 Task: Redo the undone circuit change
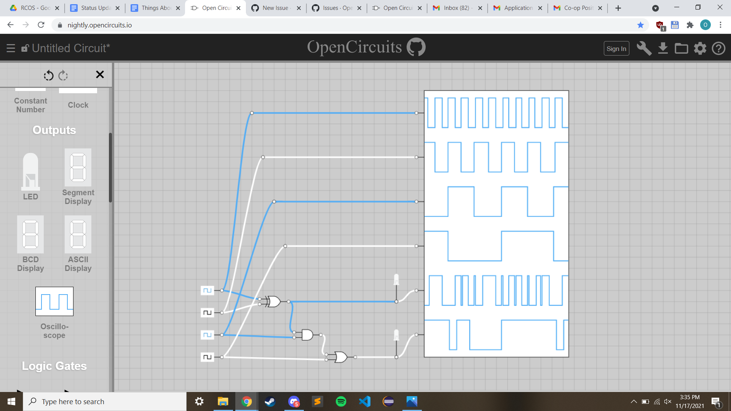63,75
